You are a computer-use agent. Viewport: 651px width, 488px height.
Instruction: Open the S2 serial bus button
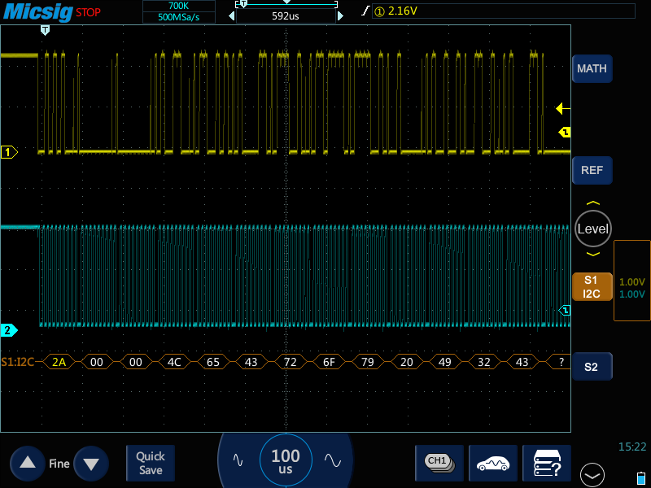[592, 367]
